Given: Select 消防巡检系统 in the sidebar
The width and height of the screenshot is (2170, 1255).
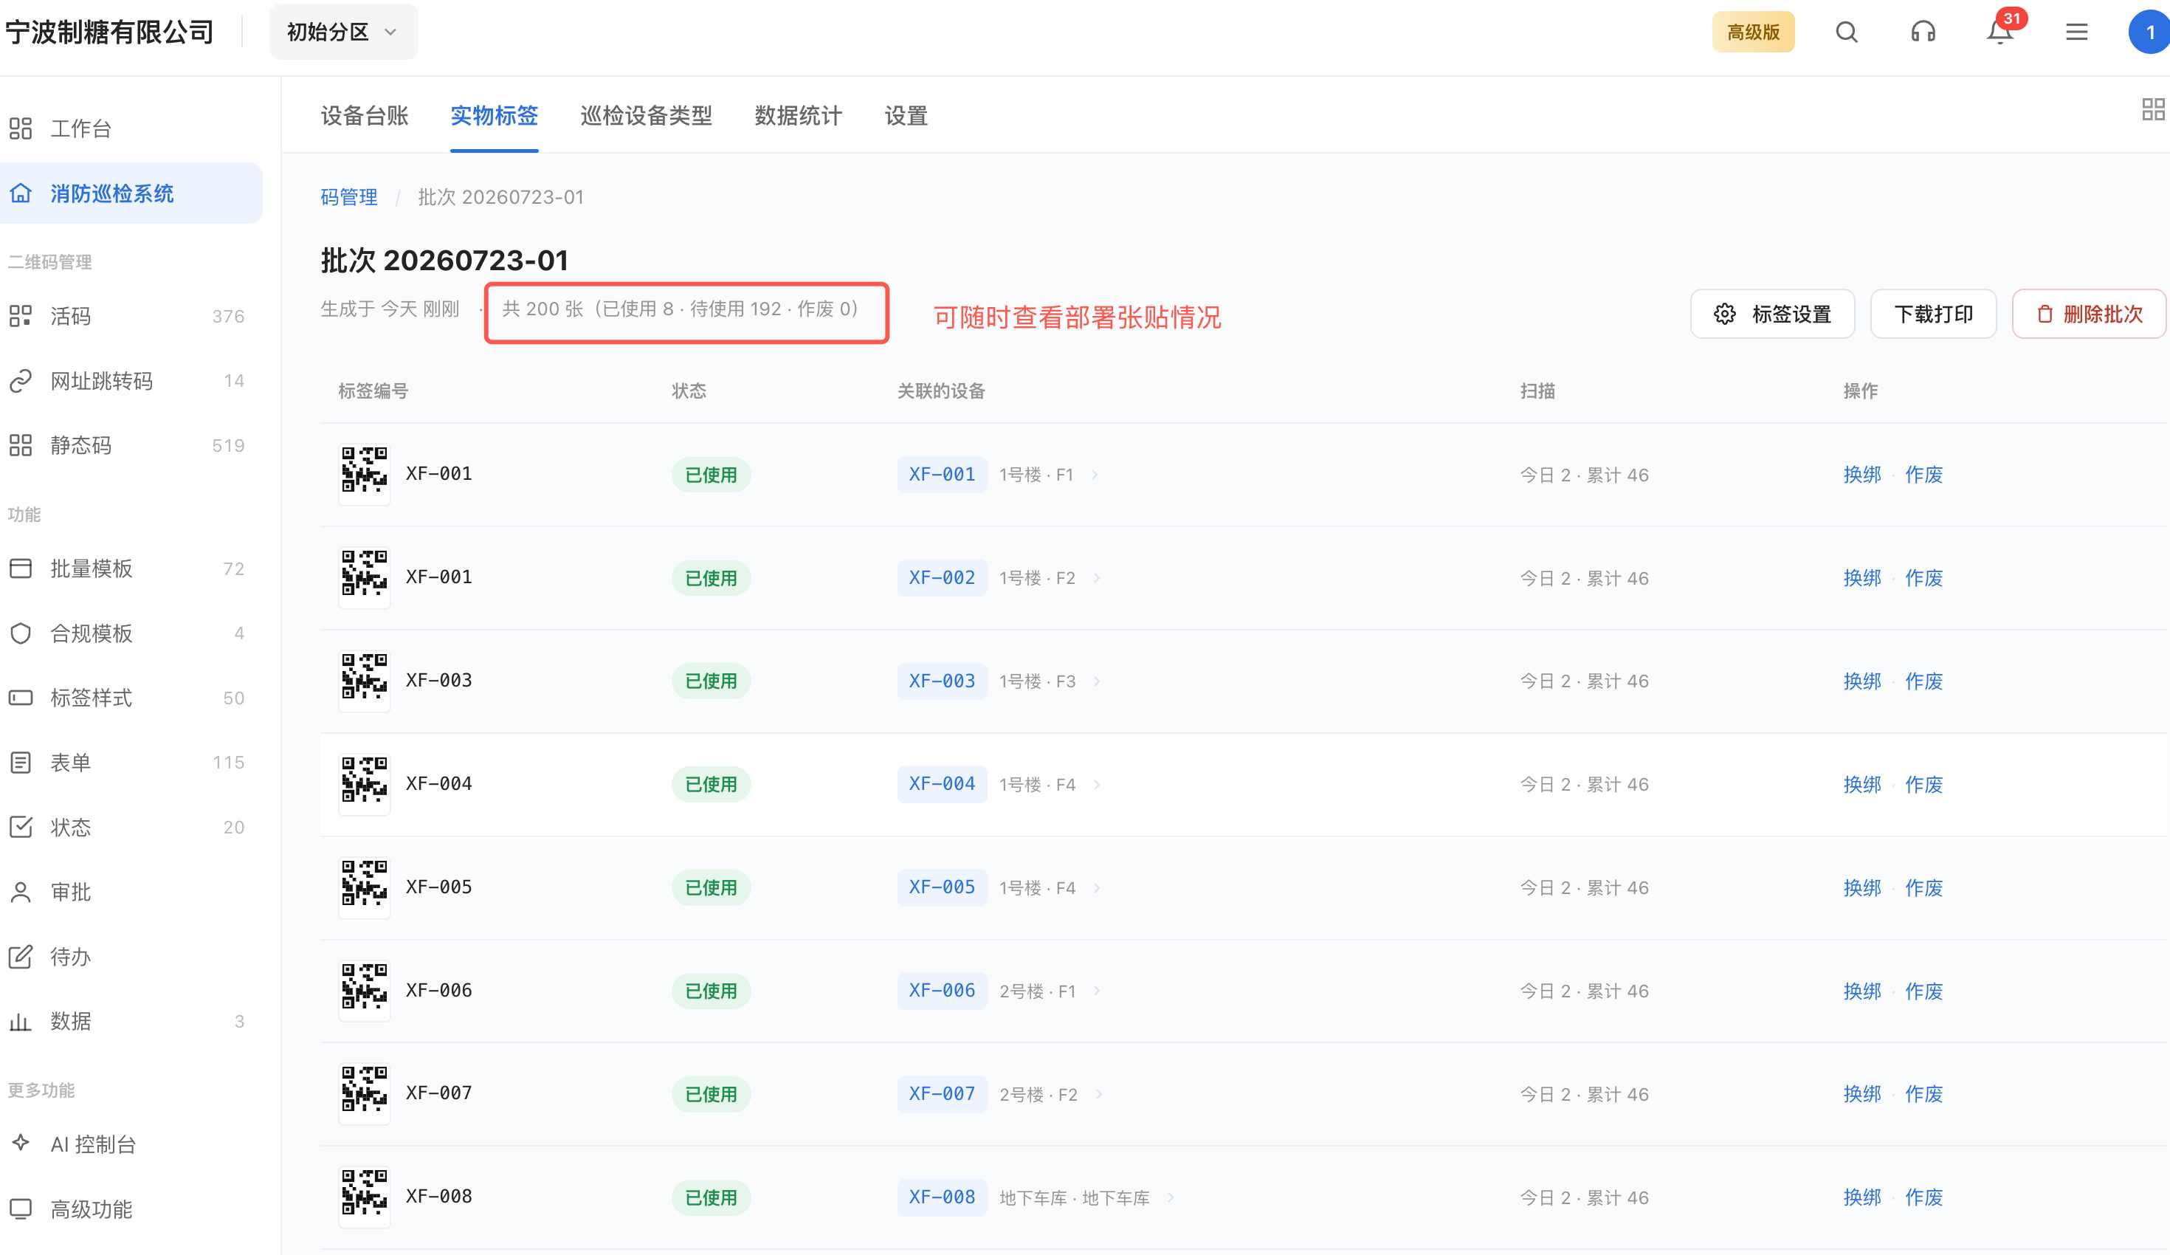Looking at the screenshot, I should [131, 193].
